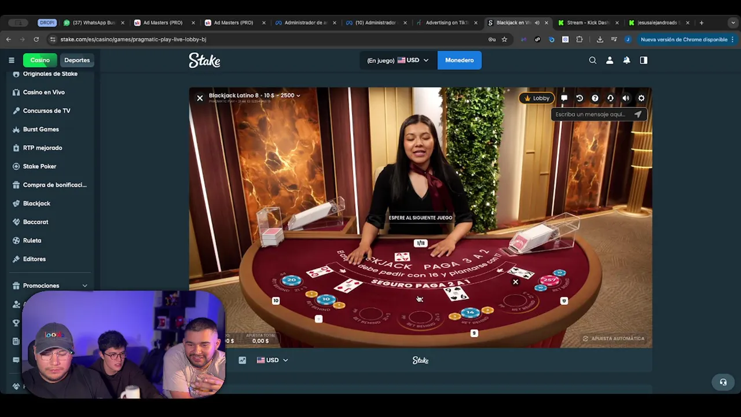Open the Blackjack Latino 8 table selector dropdown
Screen dimensions: 741x417
(255, 96)
